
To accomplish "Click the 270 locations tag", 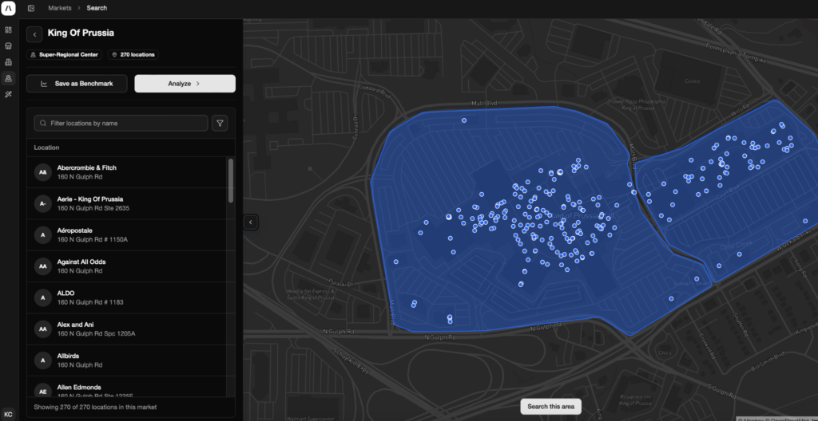I will click(133, 54).
